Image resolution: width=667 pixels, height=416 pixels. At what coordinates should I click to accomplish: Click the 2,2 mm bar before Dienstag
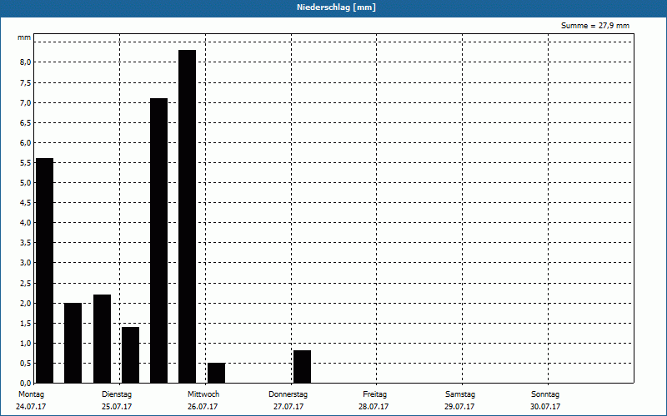(102, 339)
